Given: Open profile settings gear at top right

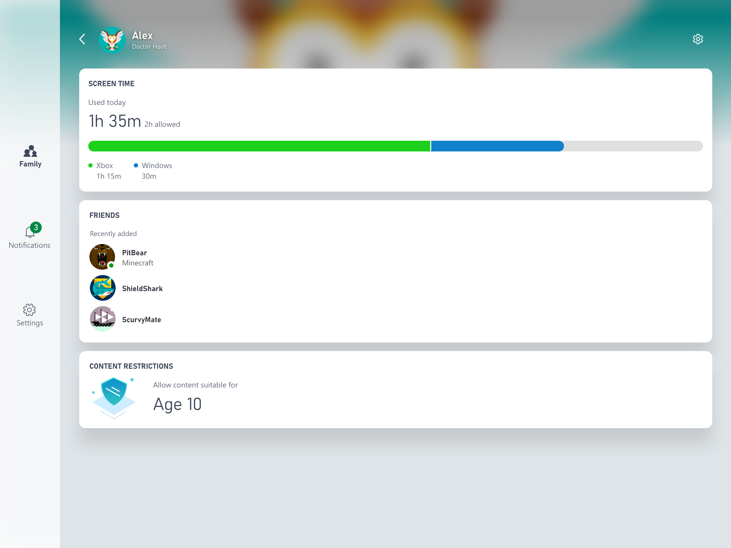Looking at the screenshot, I should point(698,39).
